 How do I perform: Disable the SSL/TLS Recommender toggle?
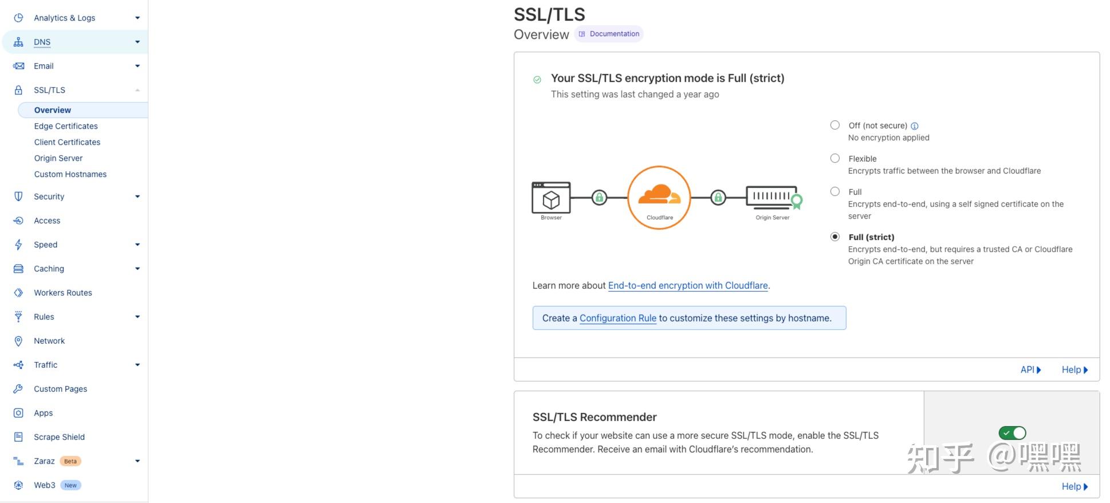coord(1011,433)
